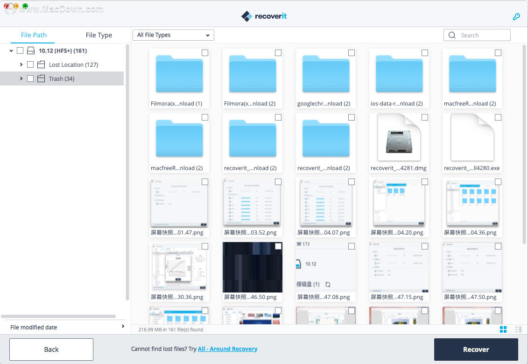Viewport: 528px width, 364px height.
Task: Open the 屏幕快照...03.52.png thumbnail
Action: 253,203
